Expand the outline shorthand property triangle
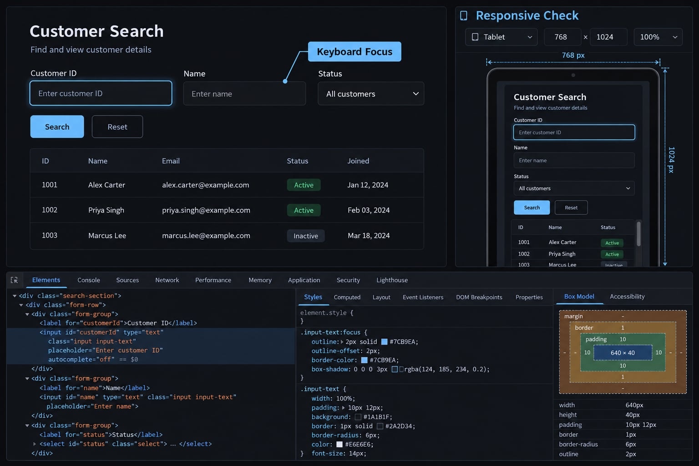The width and height of the screenshot is (699, 466). [342, 342]
